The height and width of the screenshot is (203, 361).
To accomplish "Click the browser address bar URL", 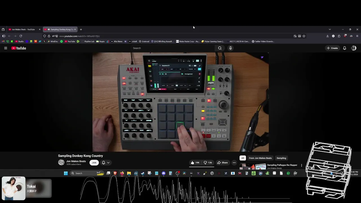I will click(79, 36).
